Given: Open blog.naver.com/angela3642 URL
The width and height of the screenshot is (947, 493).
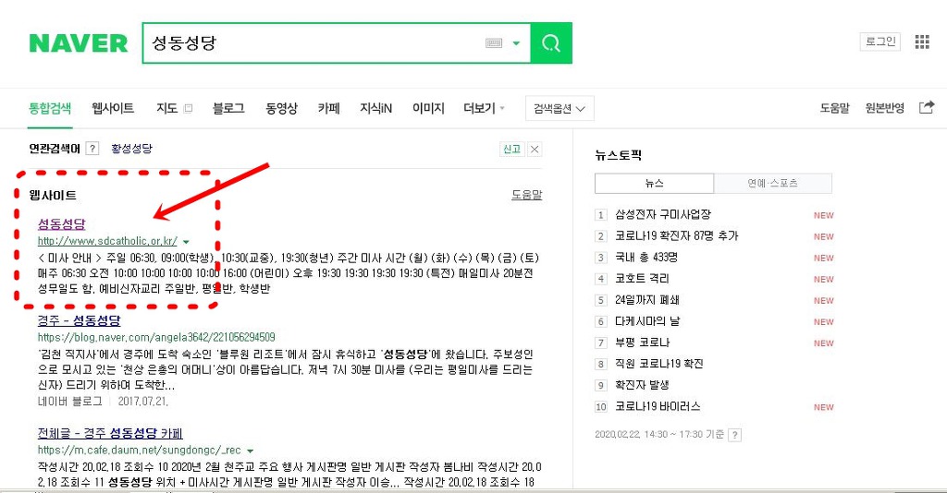Looking at the screenshot, I should (x=156, y=337).
